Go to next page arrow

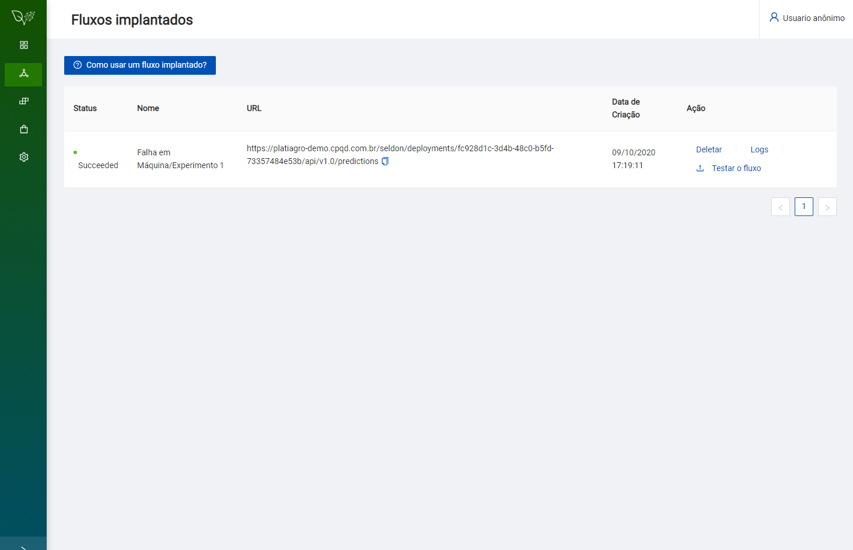point(827,207)
